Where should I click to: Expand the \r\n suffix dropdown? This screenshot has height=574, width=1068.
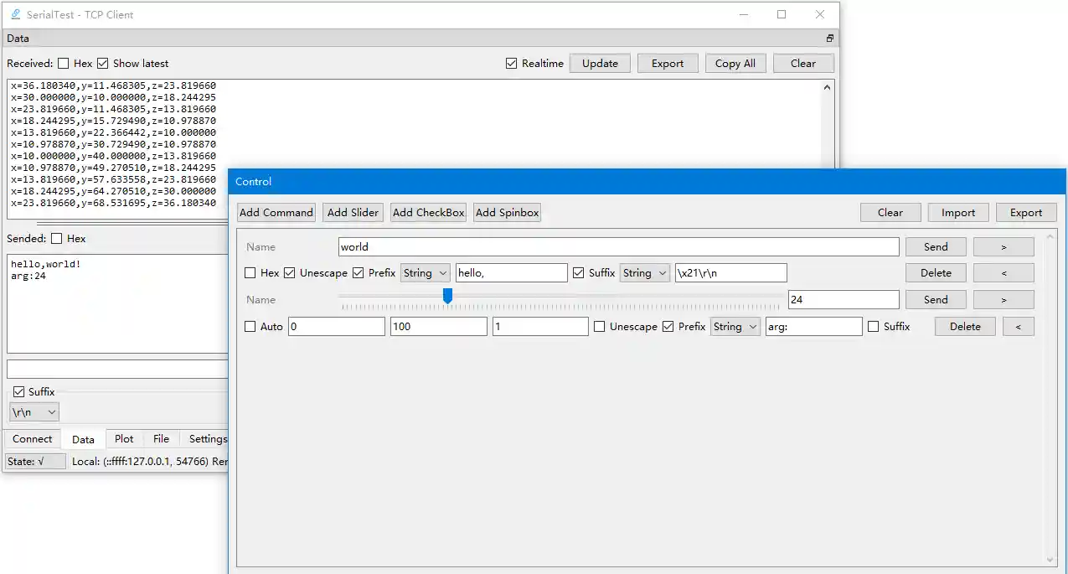pyautogui.click(x=34, y=412)
